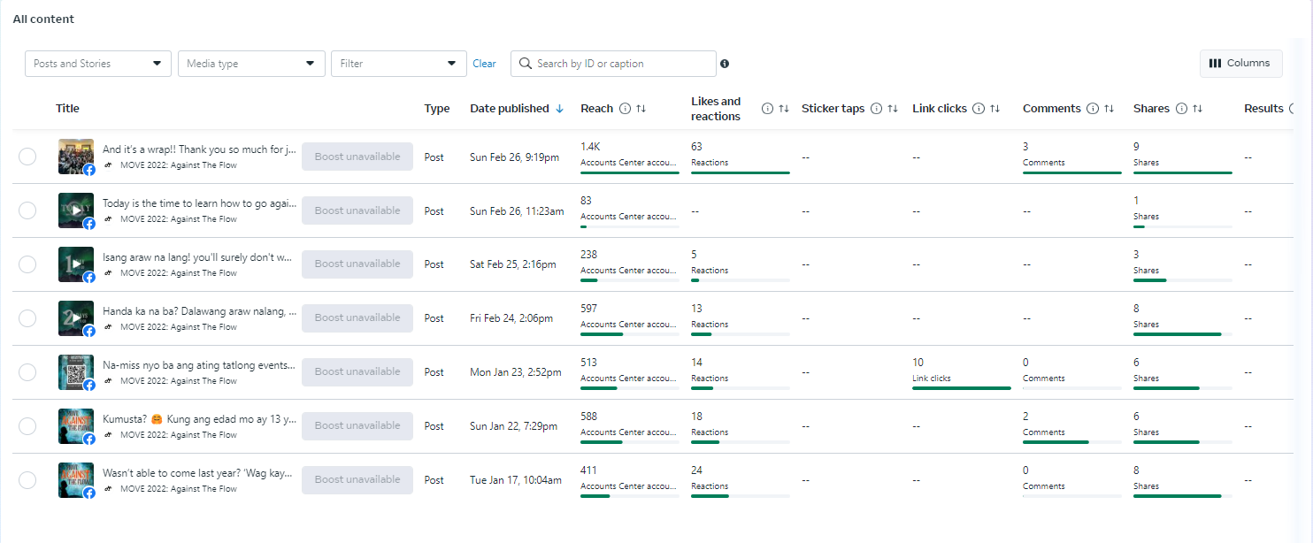This screenshot has height=543, width=1313.
Task: Expand the Media type dropdown
Action: pos(251,64)
